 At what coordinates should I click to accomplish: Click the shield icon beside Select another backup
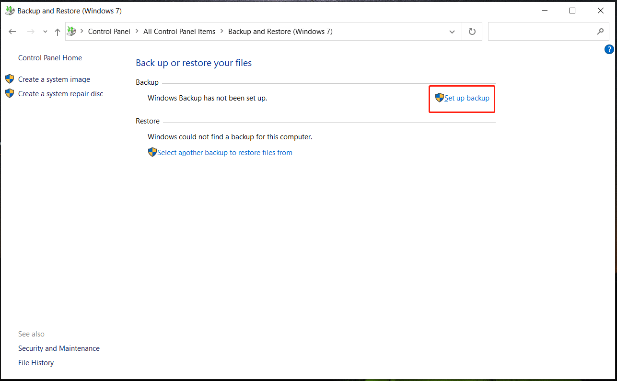coord(152,152)
